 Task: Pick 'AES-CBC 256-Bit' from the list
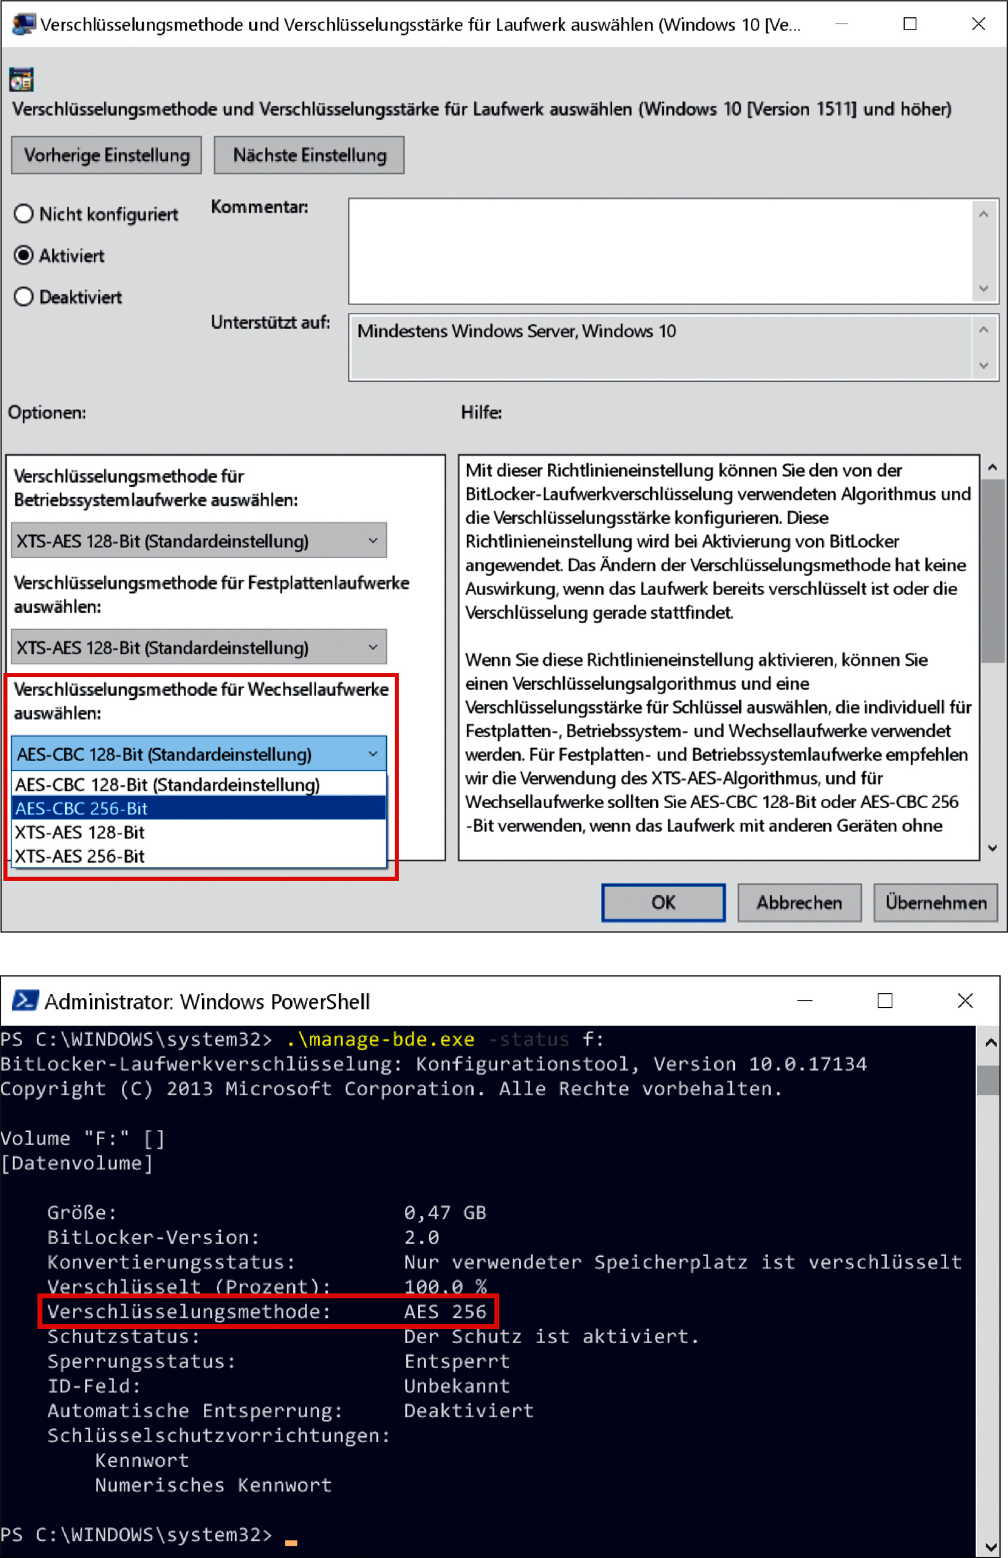[198, 809]
